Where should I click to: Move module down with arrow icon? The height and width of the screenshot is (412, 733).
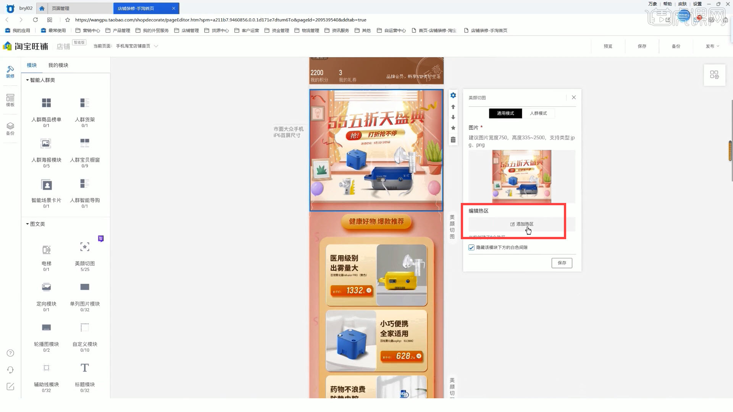pyautogui.click(x=453, y=117)
